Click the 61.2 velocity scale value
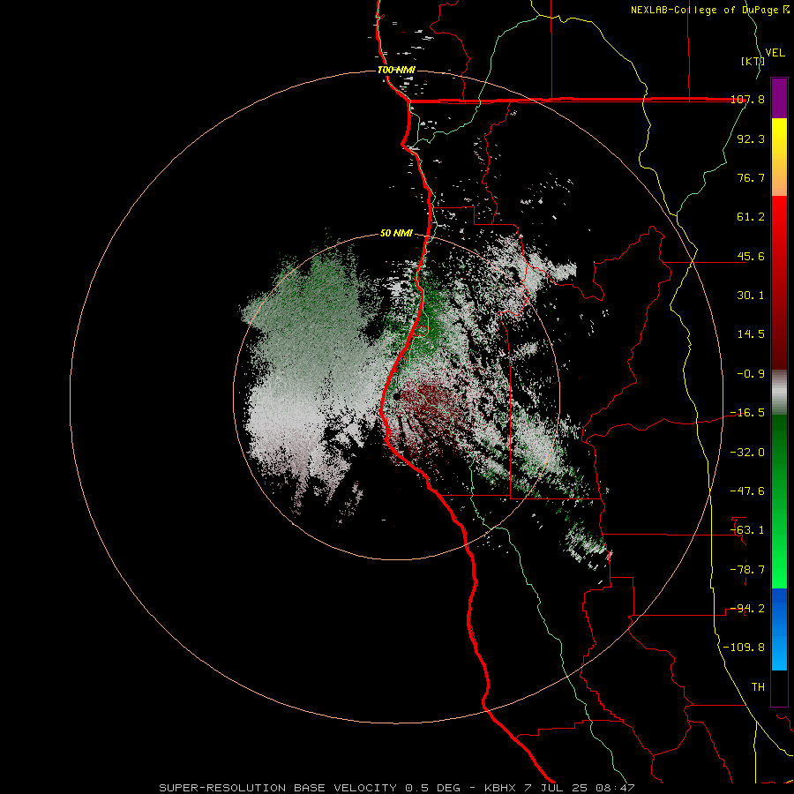Screen dimensions: 794x794 click(751, 217)
